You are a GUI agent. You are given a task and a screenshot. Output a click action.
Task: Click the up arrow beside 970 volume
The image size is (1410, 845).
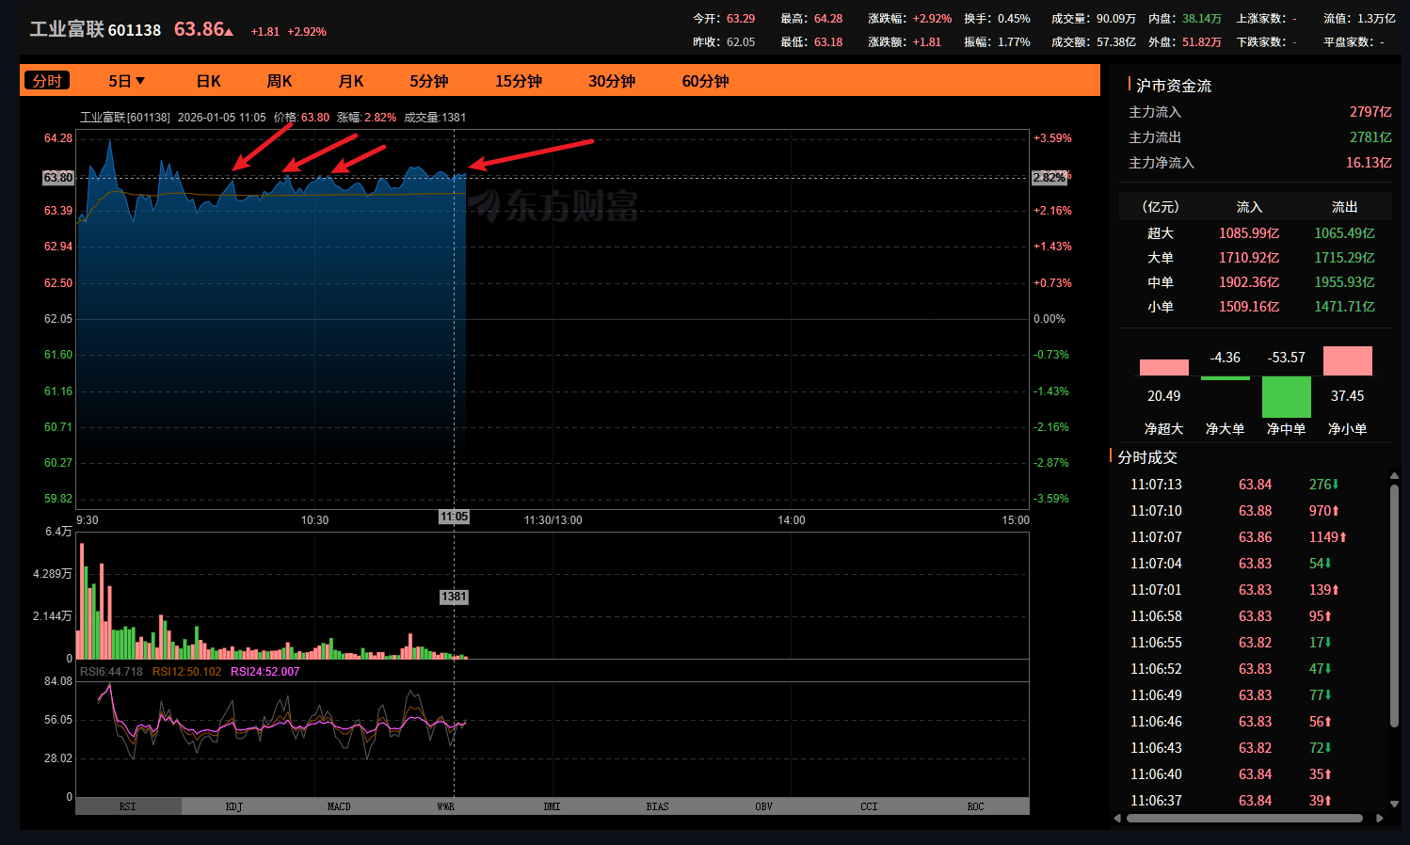pos(1335,511)
